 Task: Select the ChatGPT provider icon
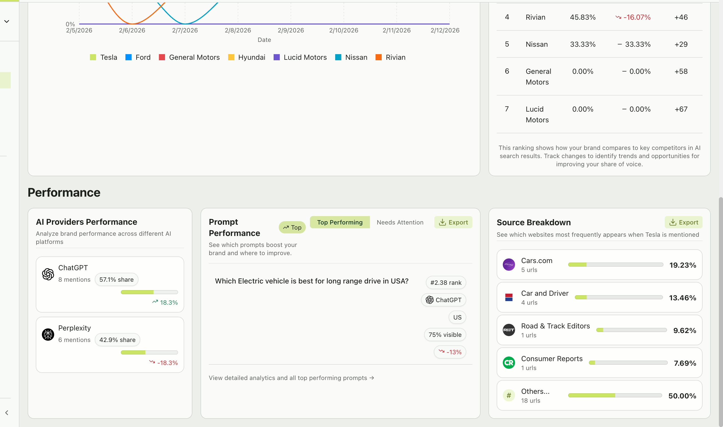tap(48, 274)
